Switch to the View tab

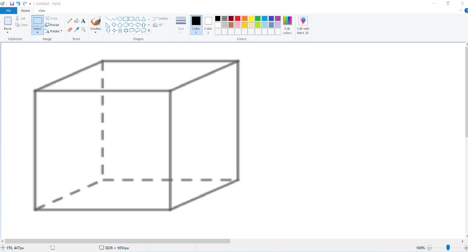pyautogui.click(x=42, y=11)
